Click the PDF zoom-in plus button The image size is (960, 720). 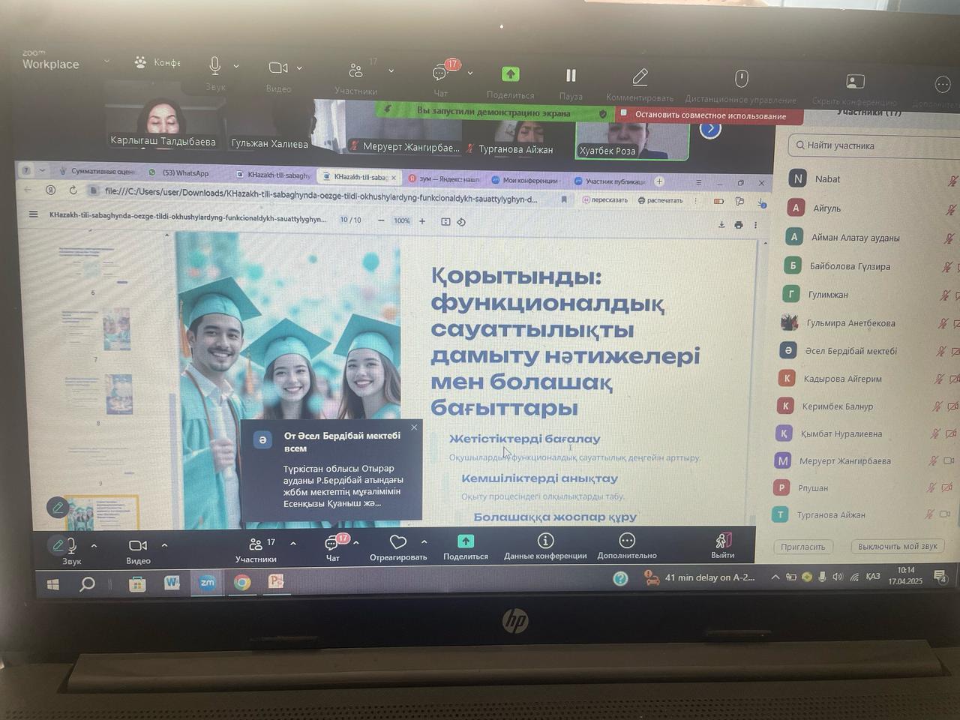click(422, 221)
